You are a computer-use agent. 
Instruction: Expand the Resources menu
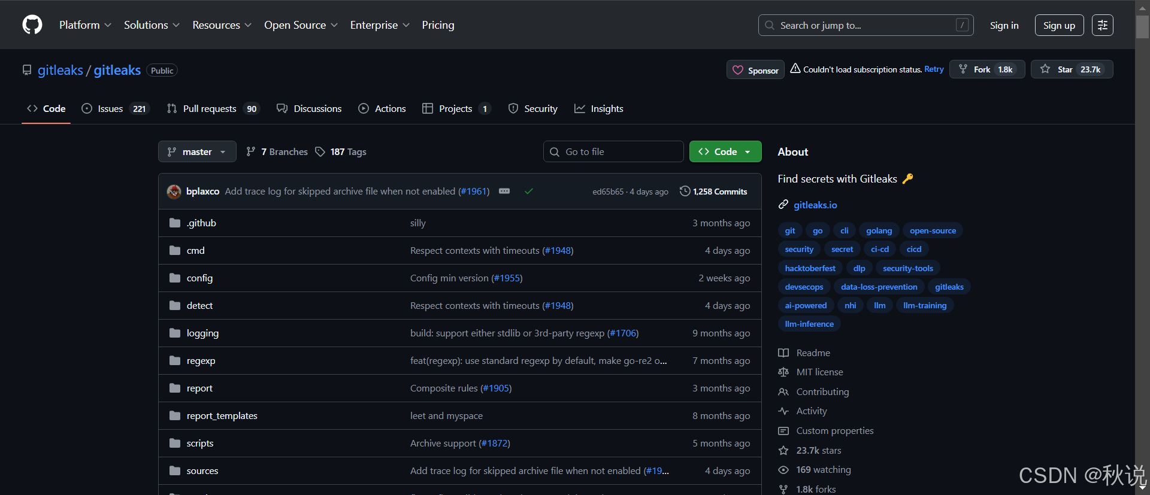222,25
